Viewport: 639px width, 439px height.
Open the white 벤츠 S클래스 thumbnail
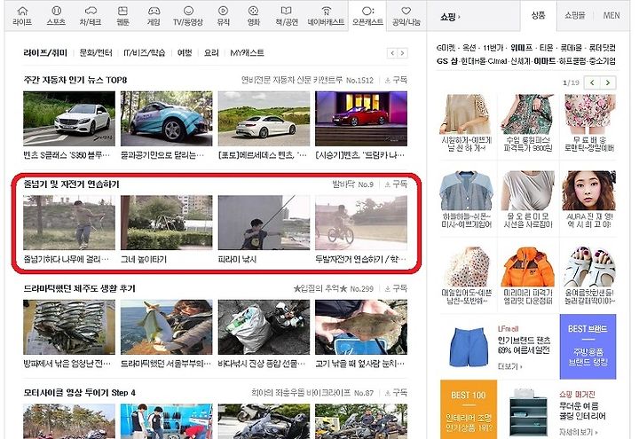point(69,119)
